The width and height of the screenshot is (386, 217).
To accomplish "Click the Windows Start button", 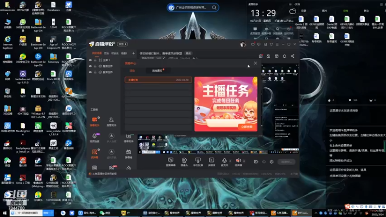I will point(5,213).
